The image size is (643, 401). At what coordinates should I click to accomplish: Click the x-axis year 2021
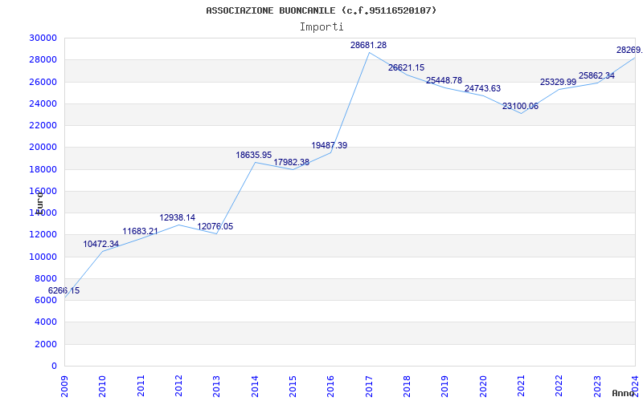tap(521, 386)
